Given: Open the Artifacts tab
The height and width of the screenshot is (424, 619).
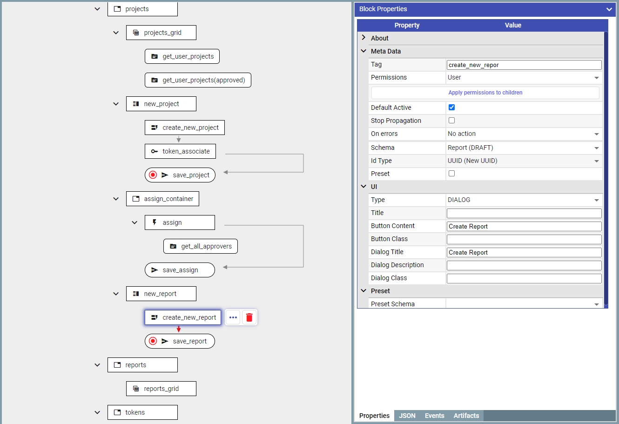Looking at the screenshot, I should pyautogui.click(x=466, y=416).
